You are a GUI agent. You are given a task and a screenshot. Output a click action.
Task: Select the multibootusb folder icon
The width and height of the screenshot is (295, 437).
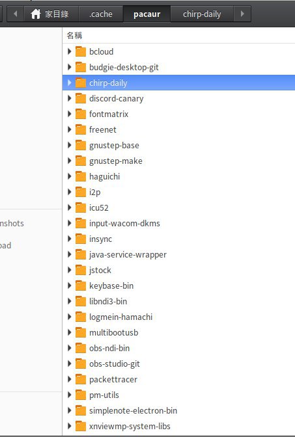click(81, 332)
